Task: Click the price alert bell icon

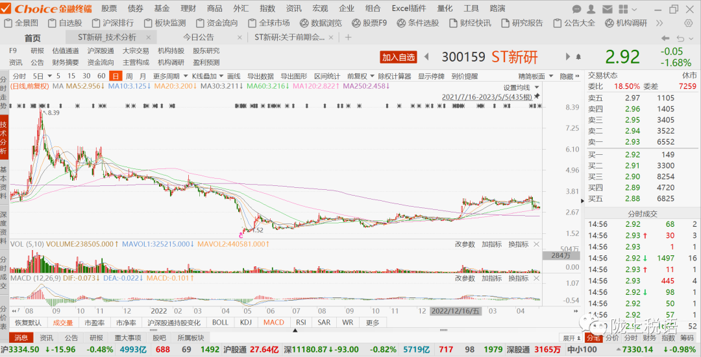Action: 578,56
